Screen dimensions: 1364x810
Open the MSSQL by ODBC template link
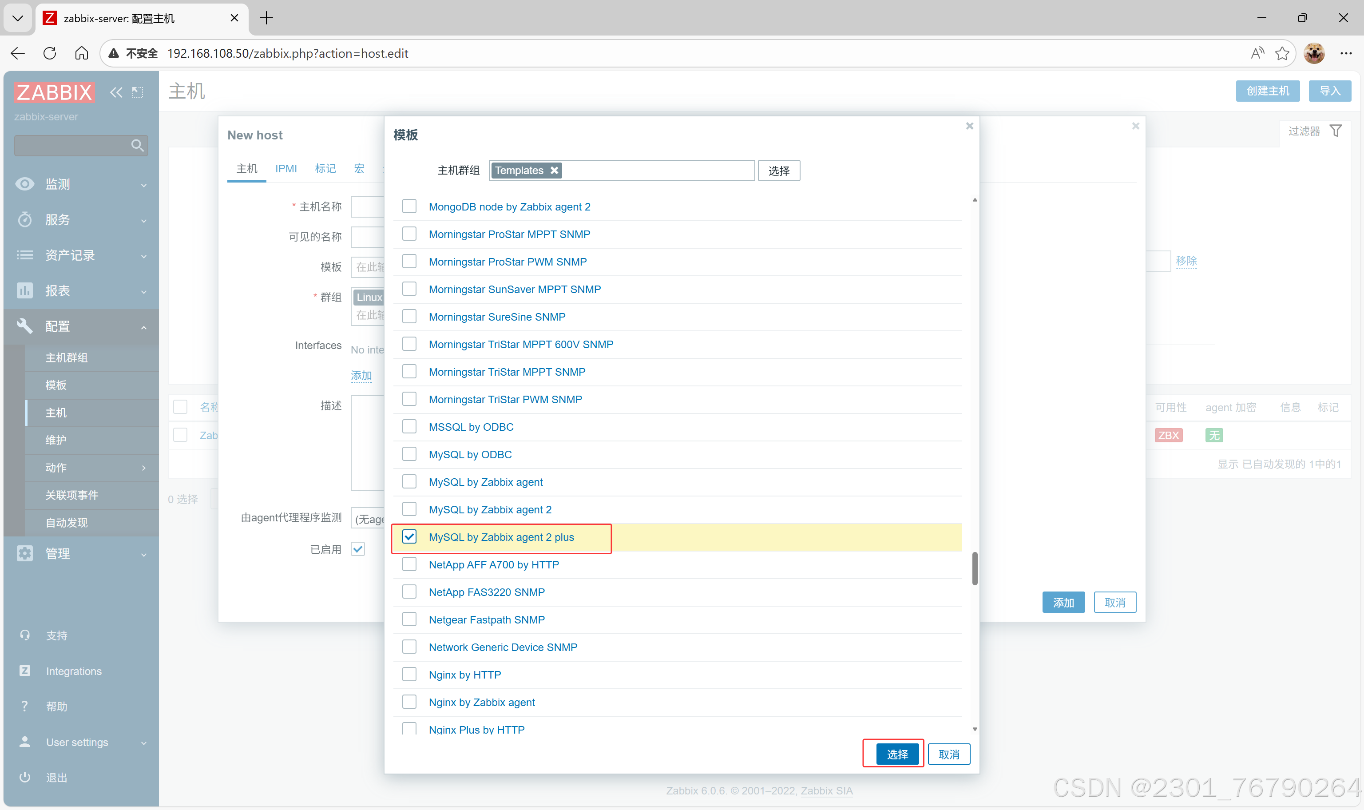(x=471, y=427)
